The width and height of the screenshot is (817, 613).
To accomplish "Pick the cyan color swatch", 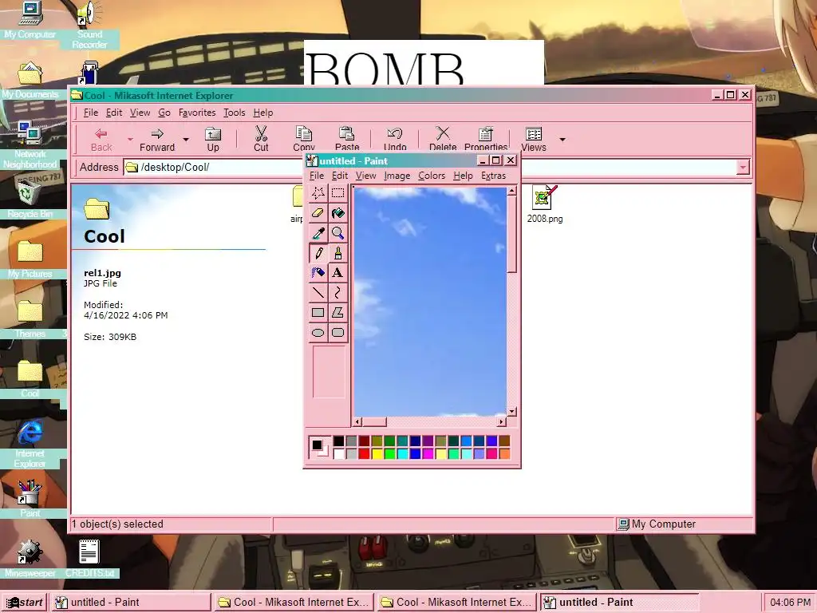I will click(x=402, y=454).
